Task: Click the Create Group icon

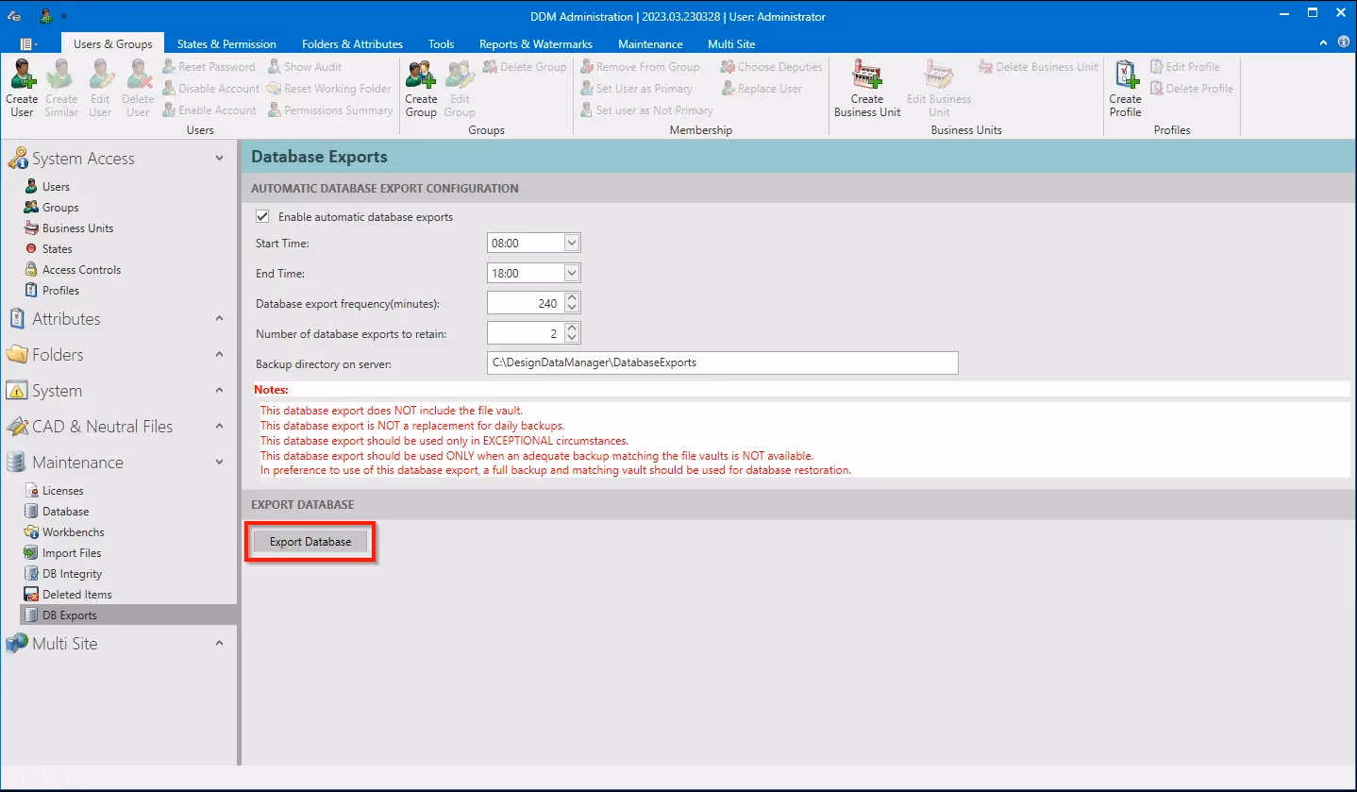Action: (421, 88)
